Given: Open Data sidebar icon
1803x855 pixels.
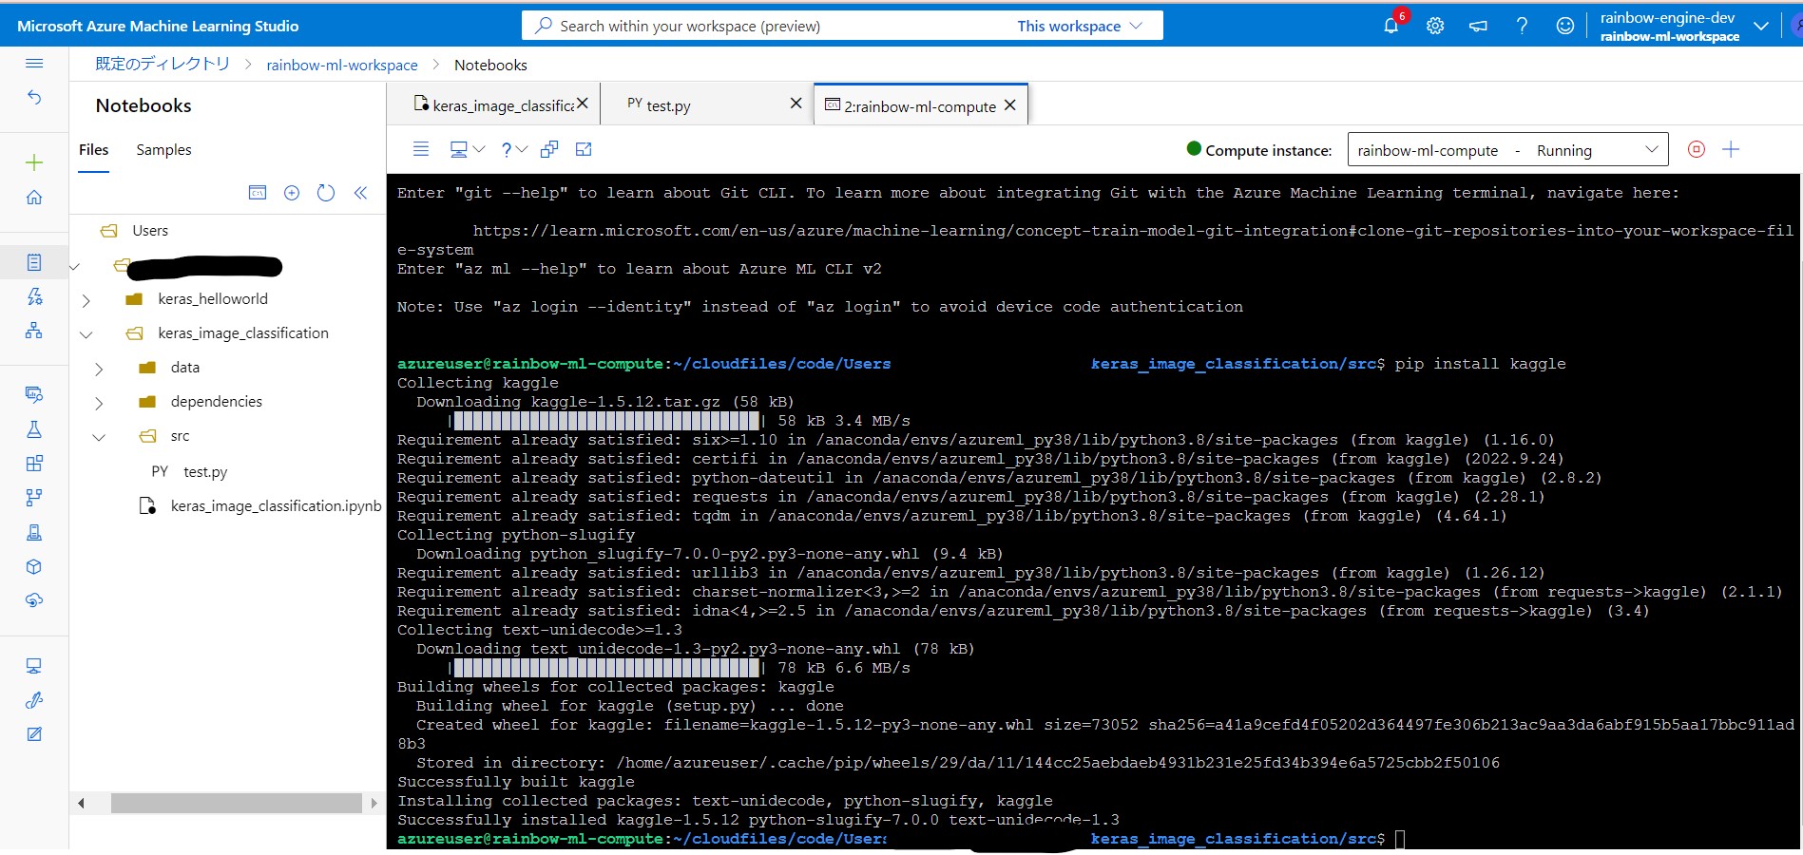Looking at the screenshot, I should pos(34,394).
